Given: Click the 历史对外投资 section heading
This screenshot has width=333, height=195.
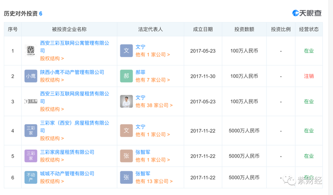Looking at the screenshot, I should tap(20, 14).
